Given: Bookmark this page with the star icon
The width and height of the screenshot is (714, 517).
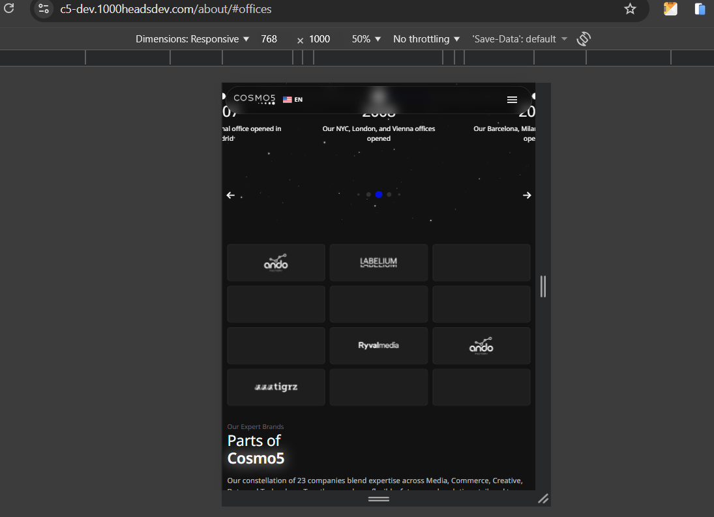Looking at the screenshot, I should click(630, 8).
